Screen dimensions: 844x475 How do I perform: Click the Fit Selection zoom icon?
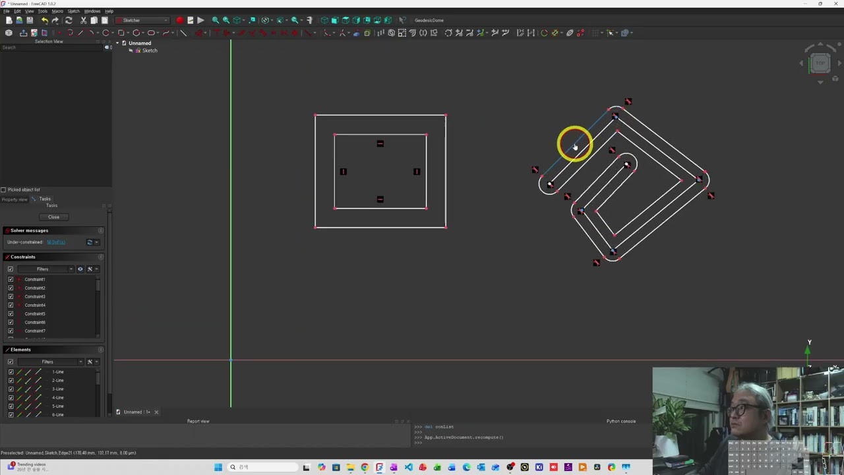tap(226, 20)
